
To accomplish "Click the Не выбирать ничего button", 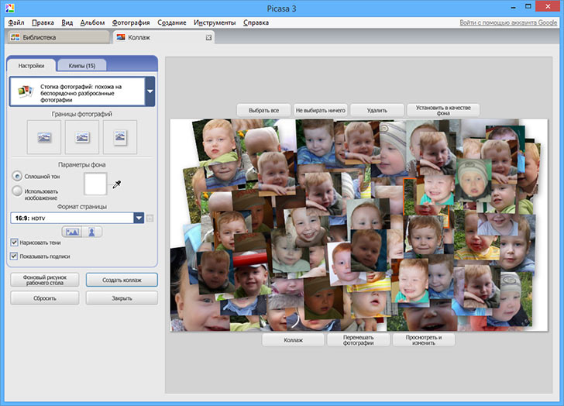I will click(320, 110).
